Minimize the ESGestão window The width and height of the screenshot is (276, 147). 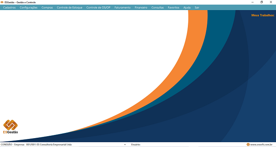coord(253,2)
